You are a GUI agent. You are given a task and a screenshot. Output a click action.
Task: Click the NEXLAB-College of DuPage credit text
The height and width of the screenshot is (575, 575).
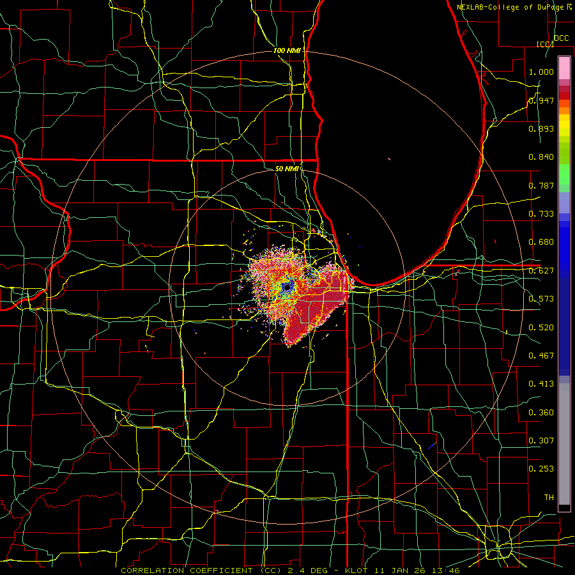[x=510, y=7]
